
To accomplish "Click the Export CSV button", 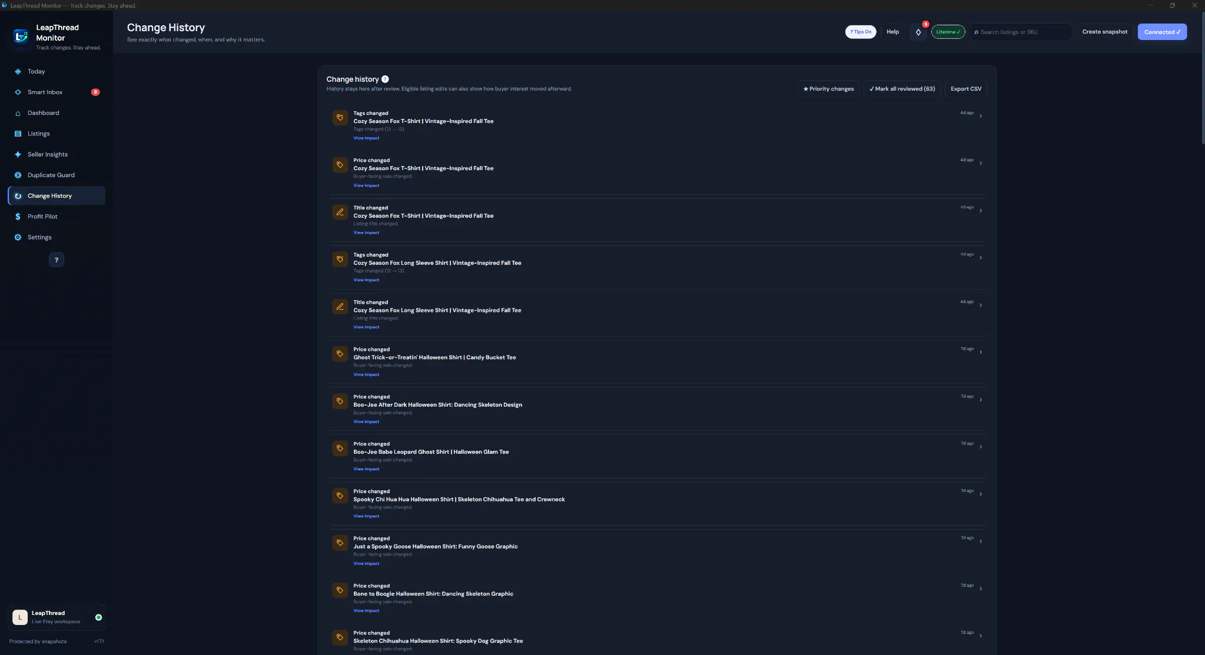I will [966, 89].
